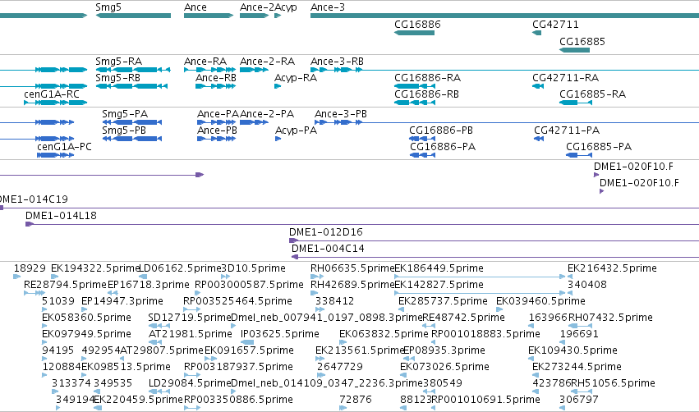Click protein CG42711-PA label
Screen dimensions: 699x412
point(567,130)
